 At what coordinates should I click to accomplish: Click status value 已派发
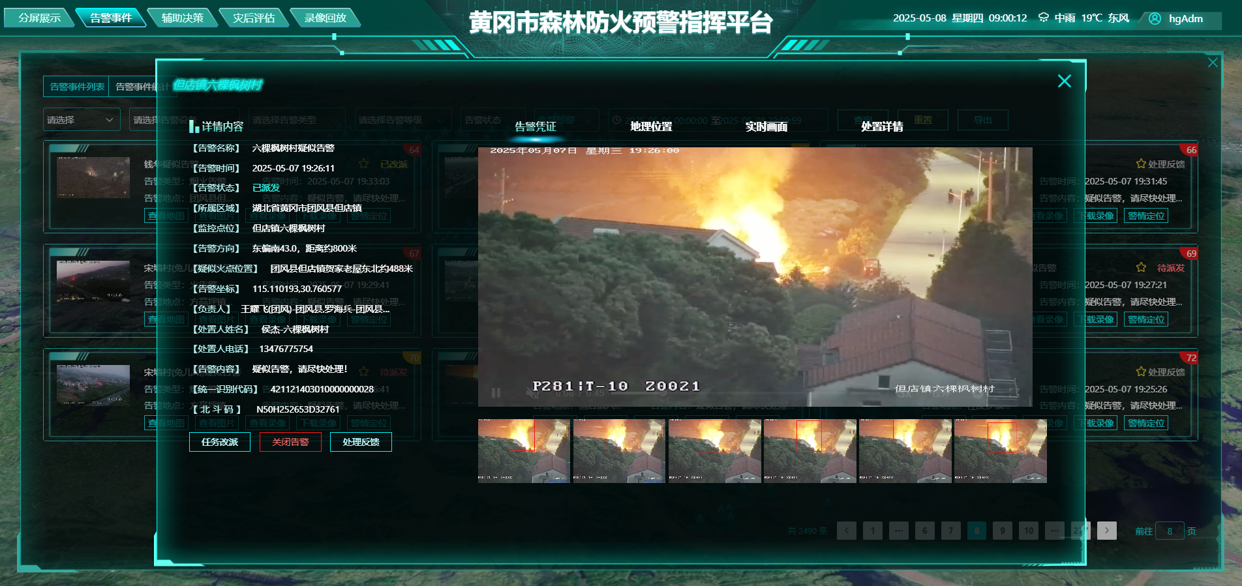(265, 188)
